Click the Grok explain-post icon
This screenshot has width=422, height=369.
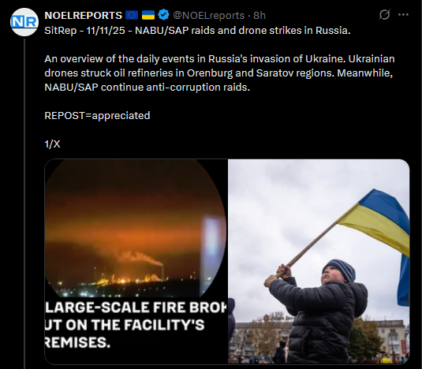[384, 14]
